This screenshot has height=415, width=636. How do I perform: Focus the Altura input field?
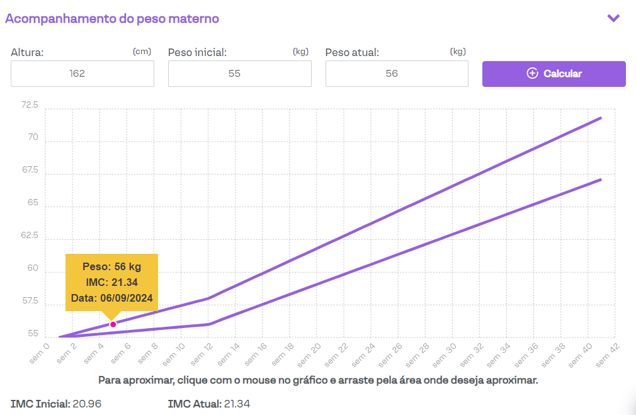click(82, 74)
